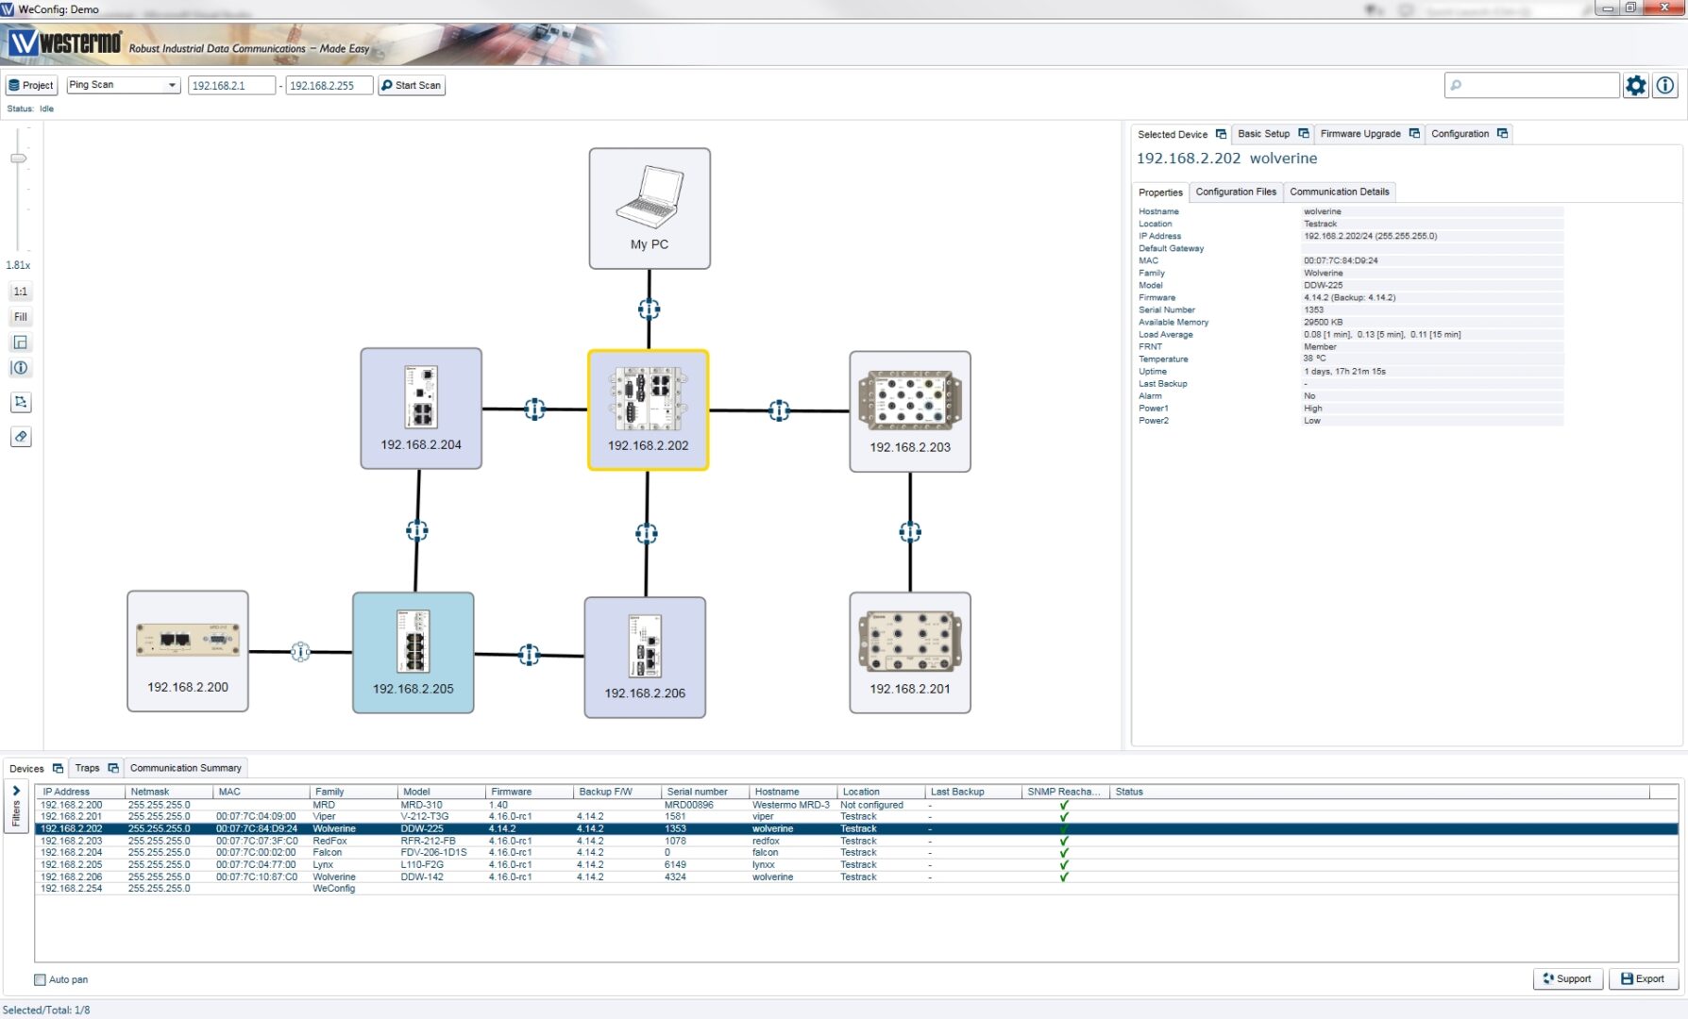Click the search input field
1688x1019 pixels.
coord(1532,85)
